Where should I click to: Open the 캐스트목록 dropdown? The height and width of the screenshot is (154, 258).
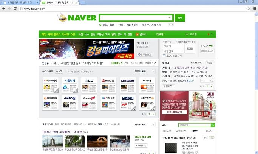coord(144,125)
